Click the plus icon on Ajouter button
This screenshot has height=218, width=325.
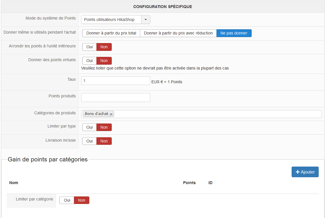[x=298, y=172]
